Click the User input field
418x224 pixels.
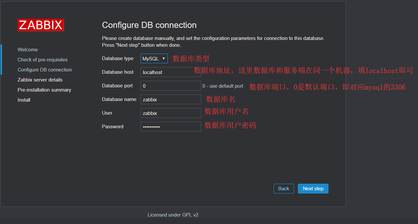click(171, 113)
